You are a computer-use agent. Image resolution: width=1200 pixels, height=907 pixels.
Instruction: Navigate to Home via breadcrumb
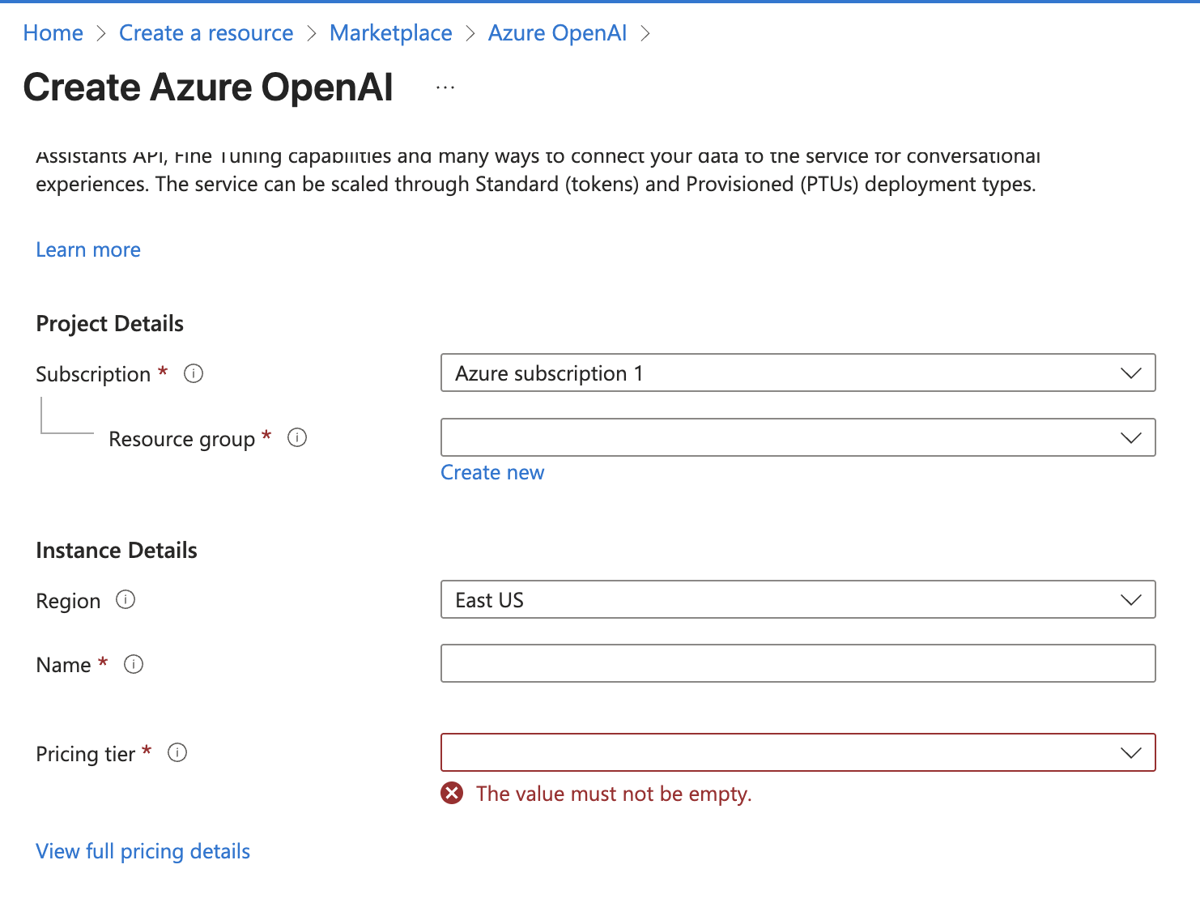point(53,32)
